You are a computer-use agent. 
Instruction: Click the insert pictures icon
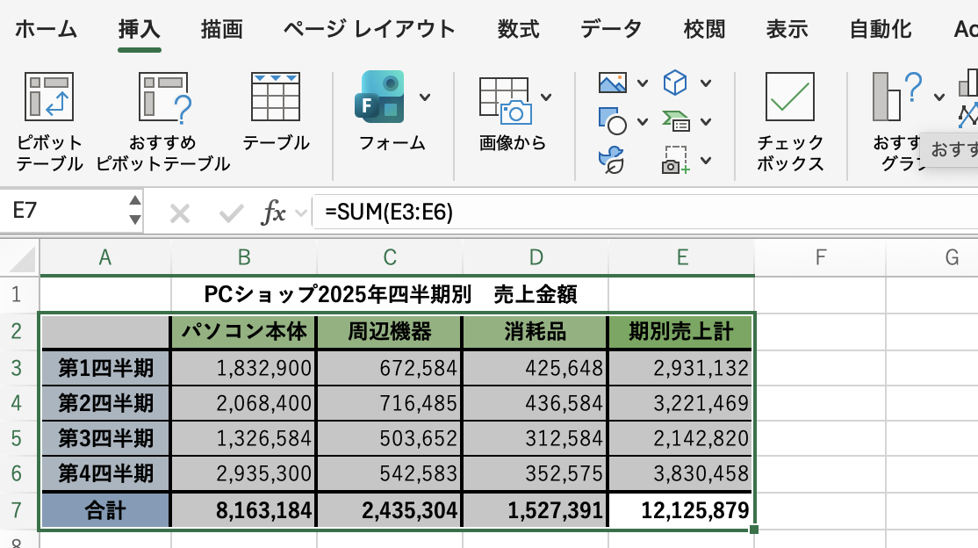coord(613,83)
